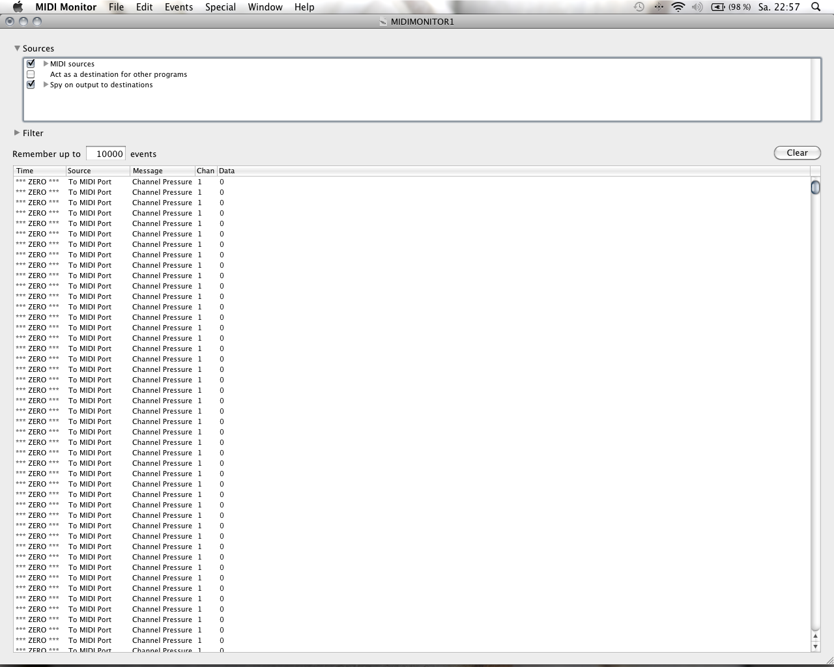The image size is (834, 667).
Task: Expand the Filter section
Action: [x=17, y=133]
